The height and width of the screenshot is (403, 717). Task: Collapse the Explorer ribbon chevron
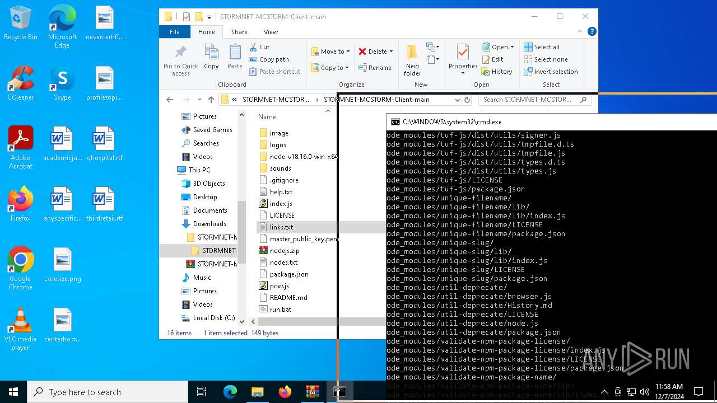[581, 32]
